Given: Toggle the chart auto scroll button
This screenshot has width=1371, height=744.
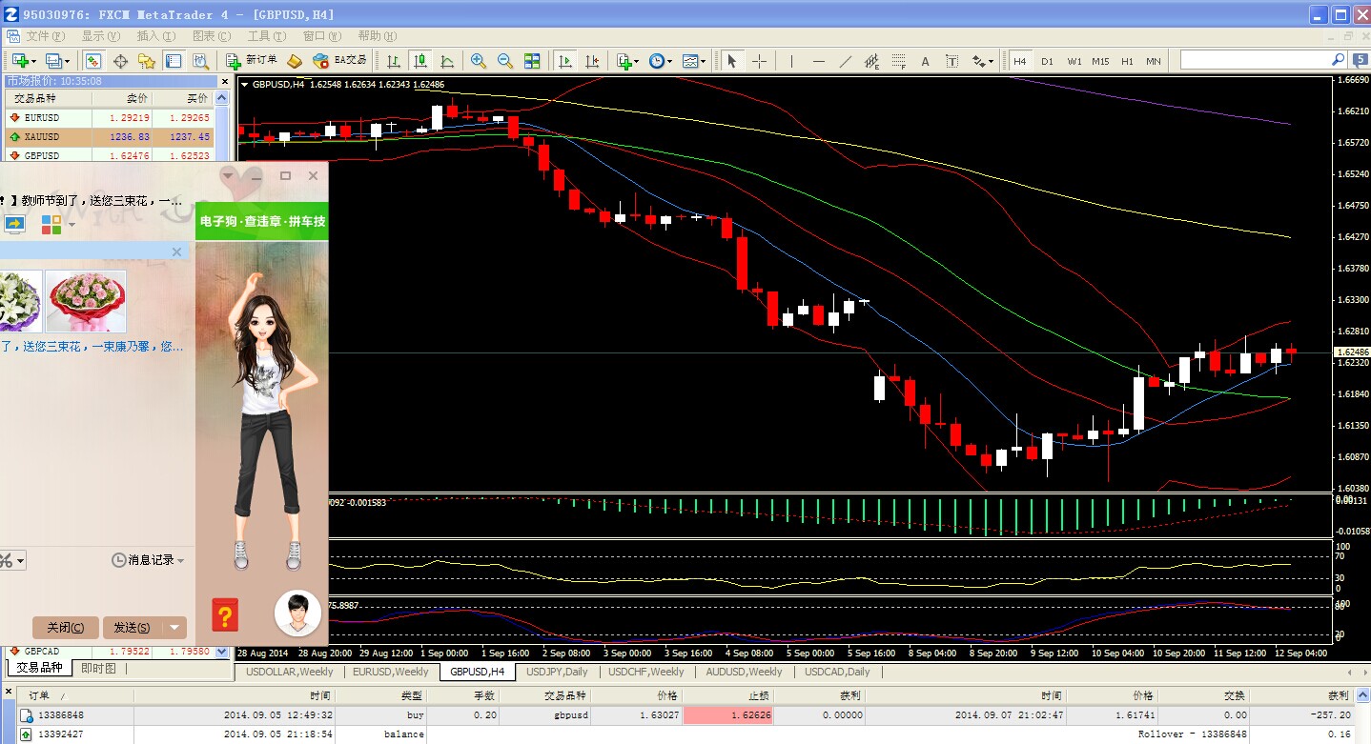Looking at the screenshot, I should click(565, 61).
